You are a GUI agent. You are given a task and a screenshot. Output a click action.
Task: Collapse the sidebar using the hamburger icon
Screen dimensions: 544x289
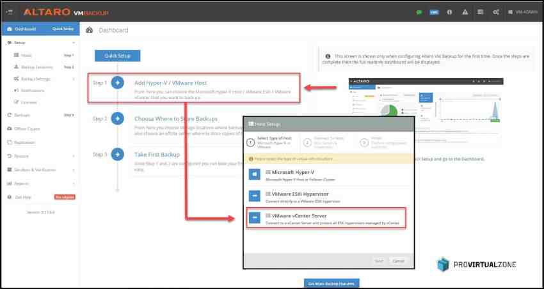[10, 12]
